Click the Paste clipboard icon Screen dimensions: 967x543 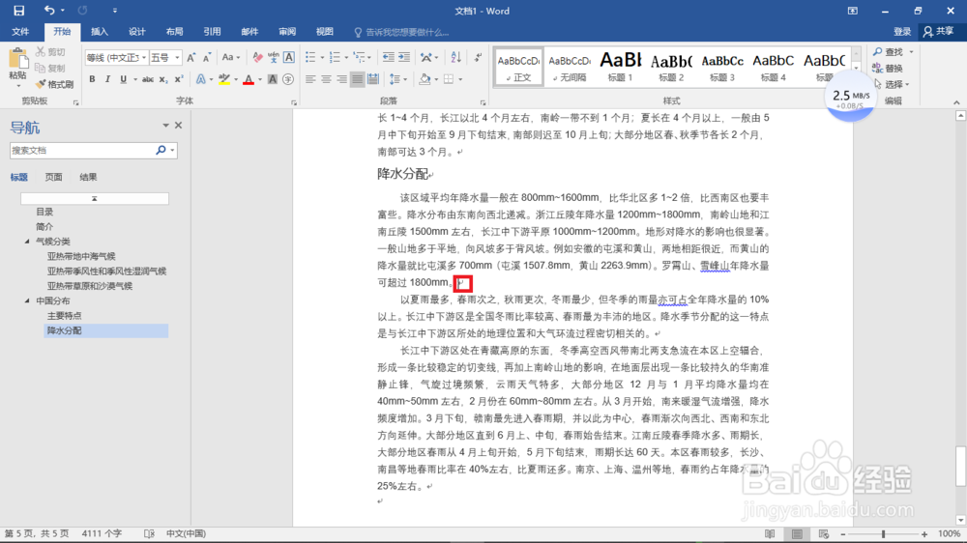tap(17, 60)
